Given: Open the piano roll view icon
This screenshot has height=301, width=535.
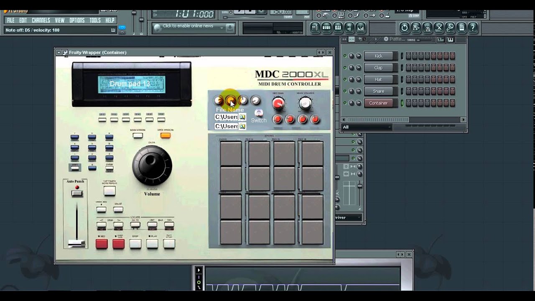Looking at the screenshot, I should tap(338, 28).
